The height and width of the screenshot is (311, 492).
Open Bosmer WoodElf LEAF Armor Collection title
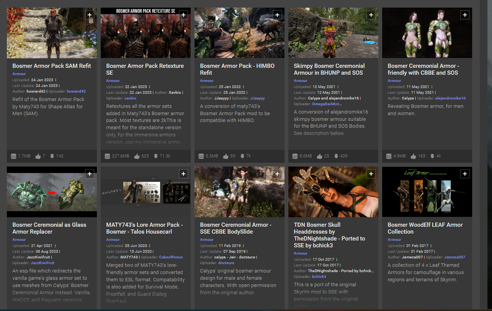click(x=425, y=228)
